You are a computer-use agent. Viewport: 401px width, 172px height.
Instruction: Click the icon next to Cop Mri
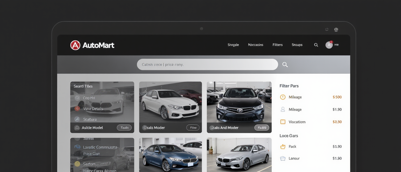(77, 98)
